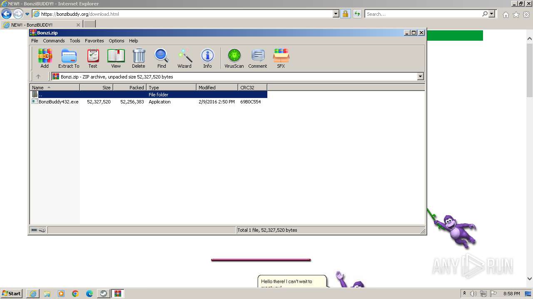Image resolution: width=533 pixels, height=299 pixels.
Task: Open the Favorites menu in WinRAR
Action: [95, 41]
